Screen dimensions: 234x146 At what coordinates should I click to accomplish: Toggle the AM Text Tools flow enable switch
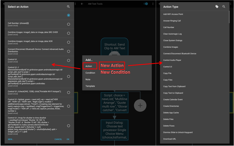point(146,4)
